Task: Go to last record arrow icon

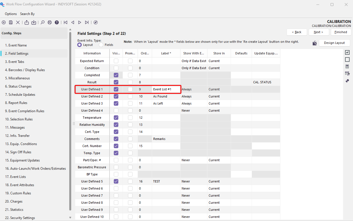Action: (87, 22)
